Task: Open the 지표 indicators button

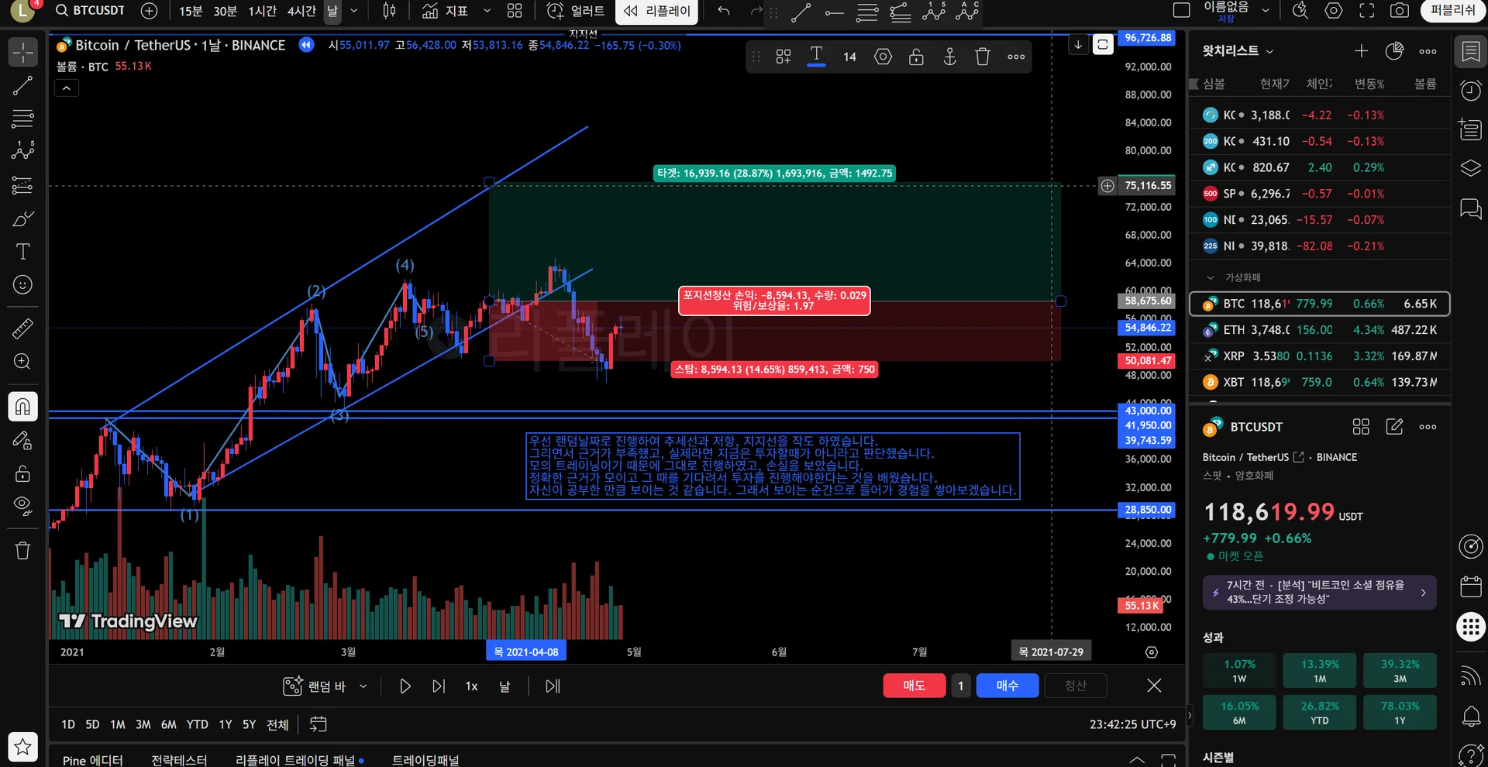Action: 445,11
